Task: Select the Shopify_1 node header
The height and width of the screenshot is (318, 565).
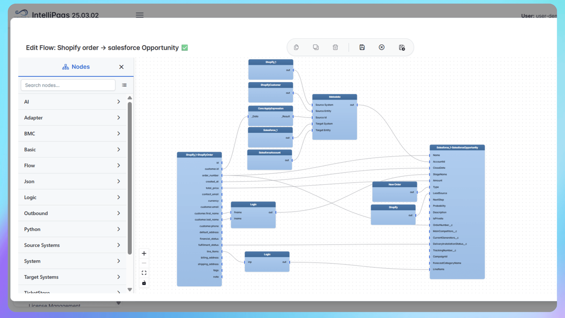Action: click(271, 62)
